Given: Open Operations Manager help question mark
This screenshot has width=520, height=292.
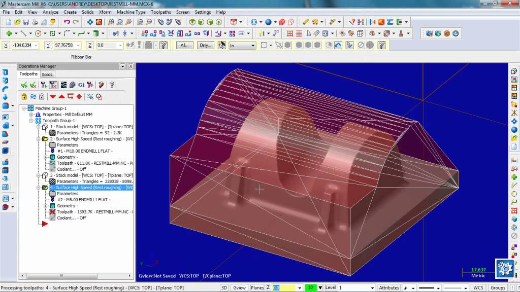Looking at the screenshot, I should coord(112,85).
